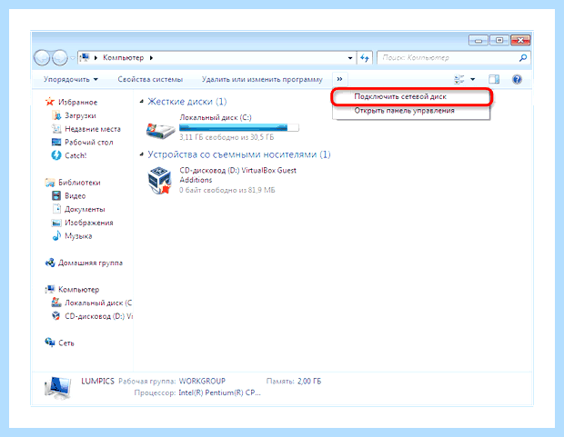
Task: Select Библиотеки in navigation pane
Action: [x=79, y=183]
